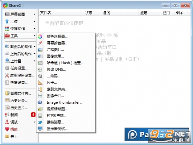Click the 屏幕截图 camera icon
193x145 pixels.
pos(7,14)
